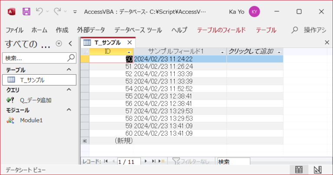Switch to テーブルのフィールド tab
The width and height of the screenshot is (333, 175).
[221, 30]
